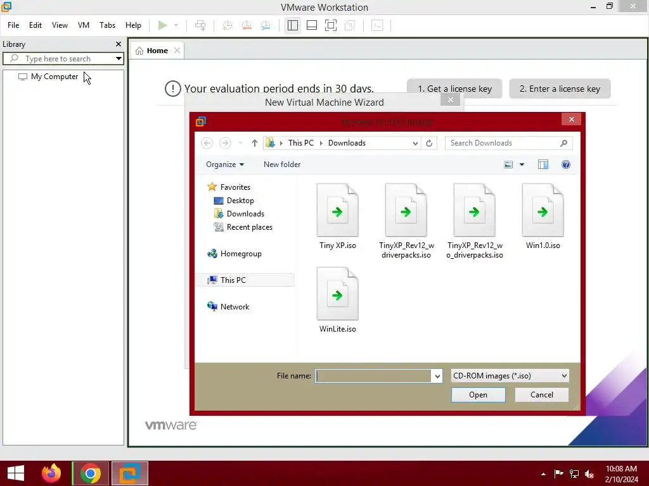
Task: Select the Tiny XP.iso file
Action: (x=337, y=216)
